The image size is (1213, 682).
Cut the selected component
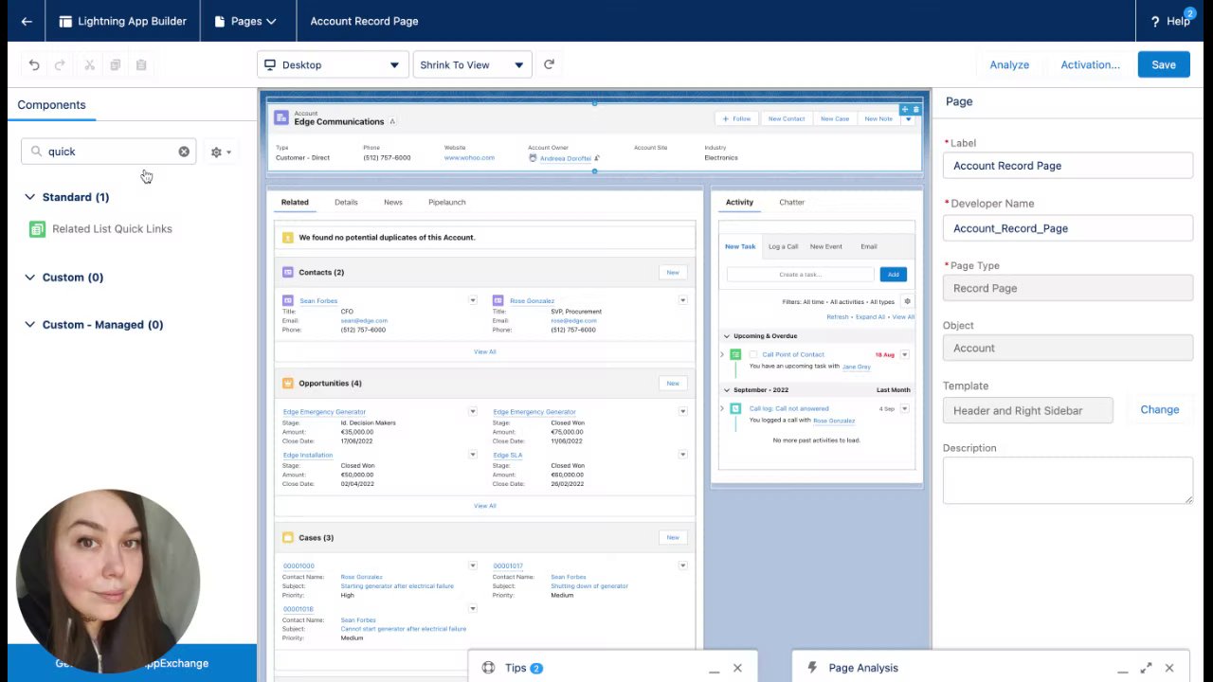click(x=89, y=64)
